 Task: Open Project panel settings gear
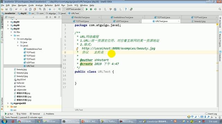pos(55,17)
